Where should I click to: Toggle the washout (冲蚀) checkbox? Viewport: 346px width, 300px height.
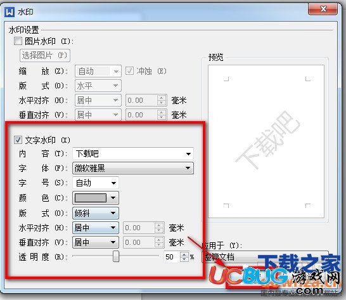129,71
